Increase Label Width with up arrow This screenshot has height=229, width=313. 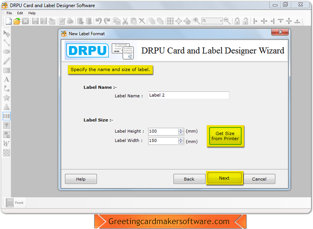pos(181,139)
